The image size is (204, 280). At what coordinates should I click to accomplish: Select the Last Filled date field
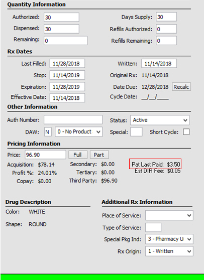click(x=67, y=64)
